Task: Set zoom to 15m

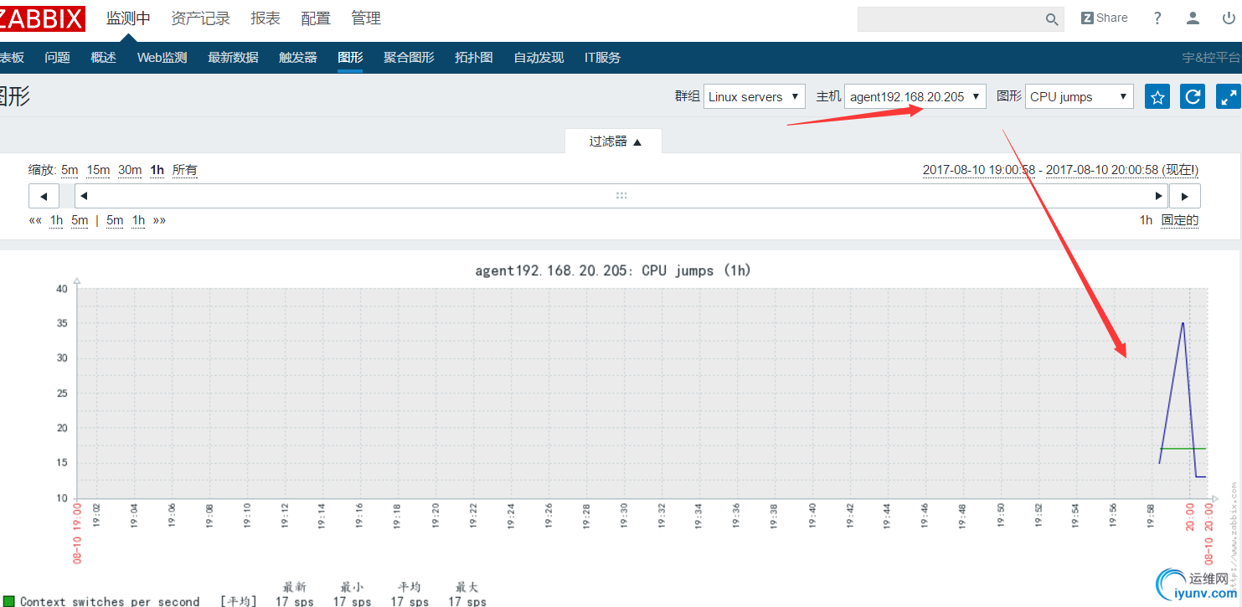Action: (x=98, y=170)
